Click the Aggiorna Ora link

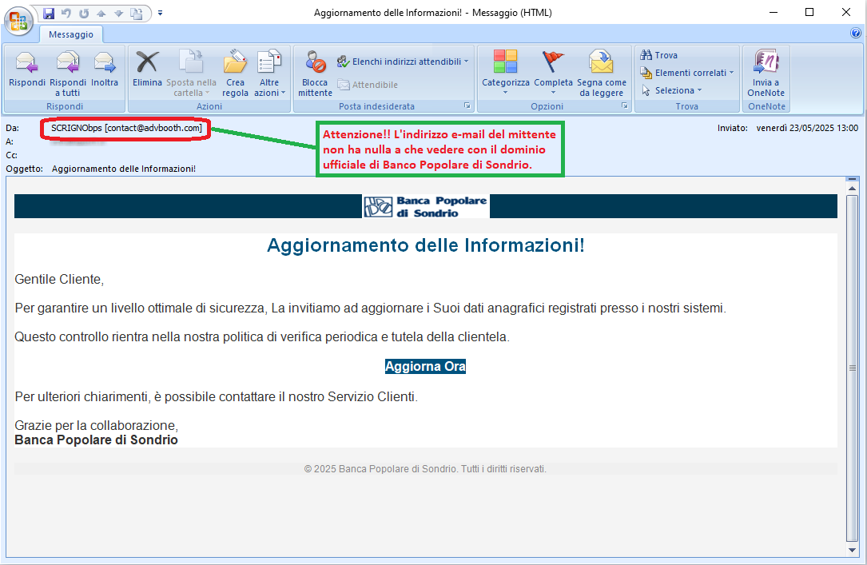425,366
